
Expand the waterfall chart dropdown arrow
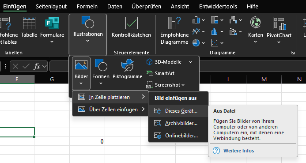[x=240, y=20]
